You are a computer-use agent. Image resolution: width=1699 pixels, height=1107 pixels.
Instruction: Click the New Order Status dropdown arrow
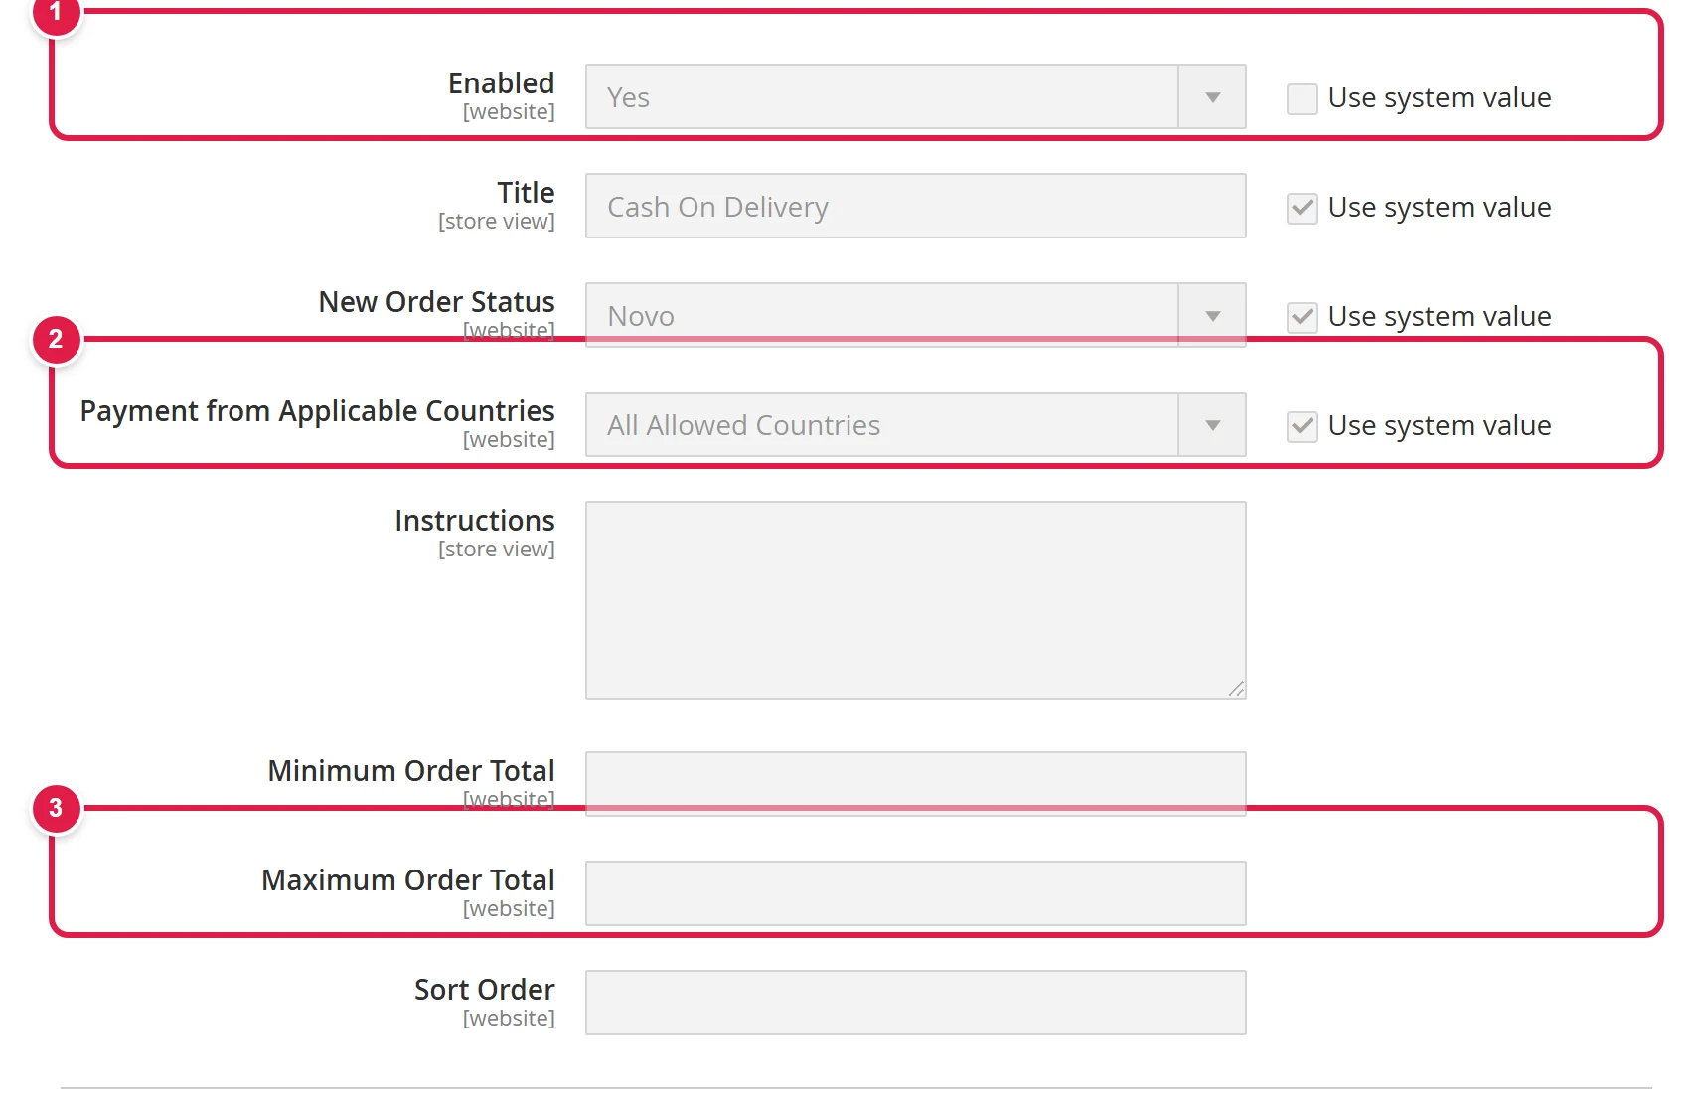[1212, 316]
